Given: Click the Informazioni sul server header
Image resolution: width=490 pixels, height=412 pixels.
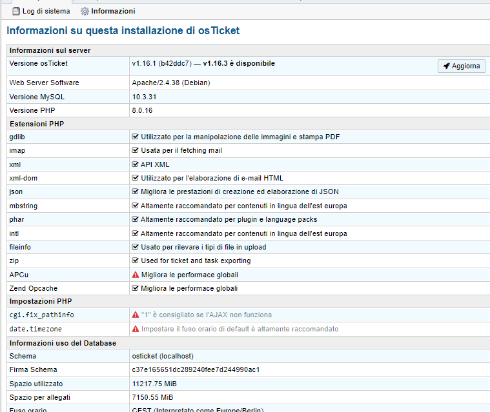Looking at the screenshot, I should pos(50,50).
